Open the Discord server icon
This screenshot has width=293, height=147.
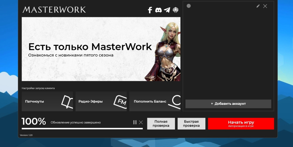tap(158, 10)
